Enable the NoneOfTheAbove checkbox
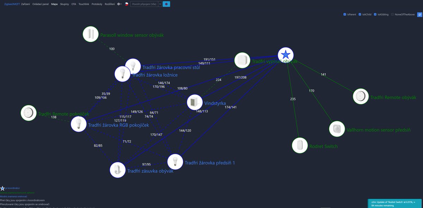The width and height of the screenshot is (423, 208). (392, 14)
